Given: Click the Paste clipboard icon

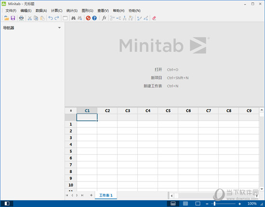Looking at the screenshot, I should coord(42,18).
